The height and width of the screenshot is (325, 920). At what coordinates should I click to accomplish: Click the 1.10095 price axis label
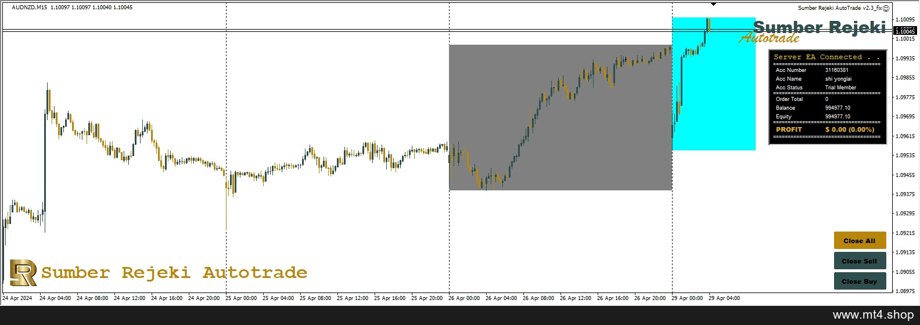905,20
